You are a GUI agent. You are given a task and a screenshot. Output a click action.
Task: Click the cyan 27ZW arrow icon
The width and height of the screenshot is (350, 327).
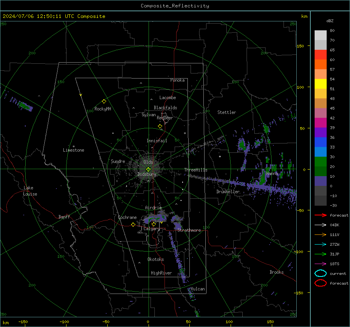click(x=320, y=245)
